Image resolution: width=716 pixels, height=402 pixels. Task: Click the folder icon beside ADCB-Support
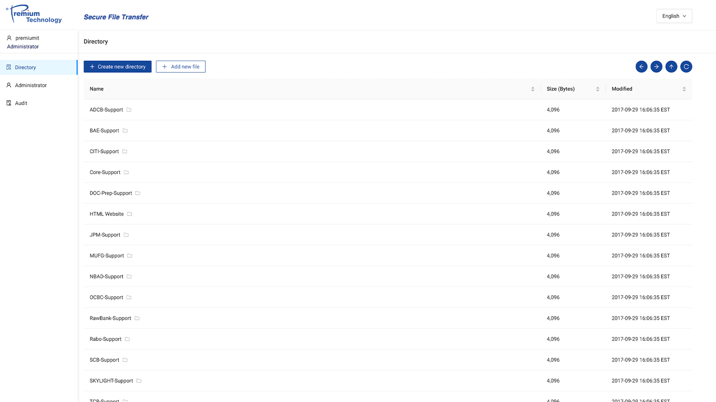pos(129,110)
